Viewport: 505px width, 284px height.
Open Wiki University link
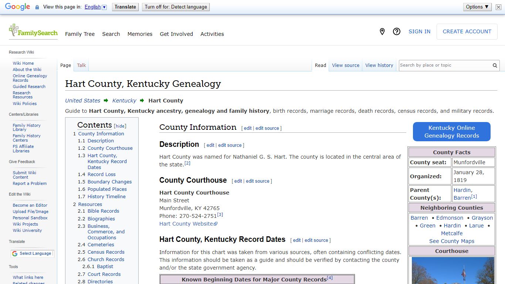tap(27, 230)
